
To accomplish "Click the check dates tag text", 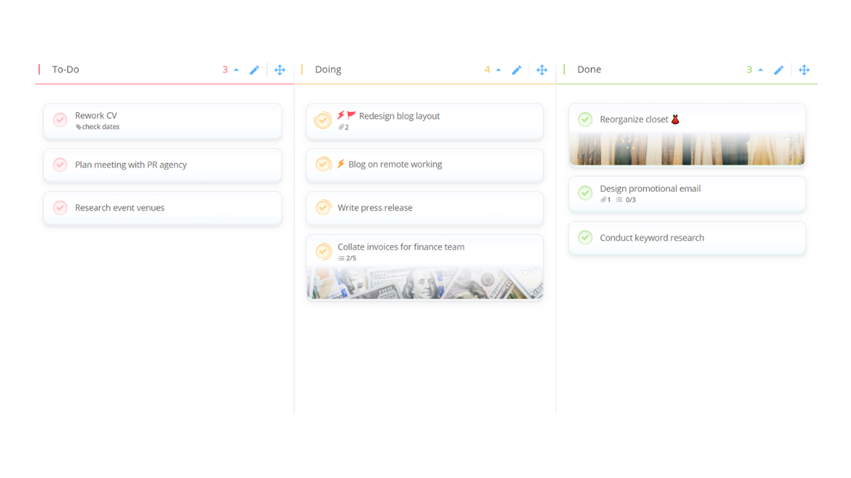I will [x=101, y=127].
